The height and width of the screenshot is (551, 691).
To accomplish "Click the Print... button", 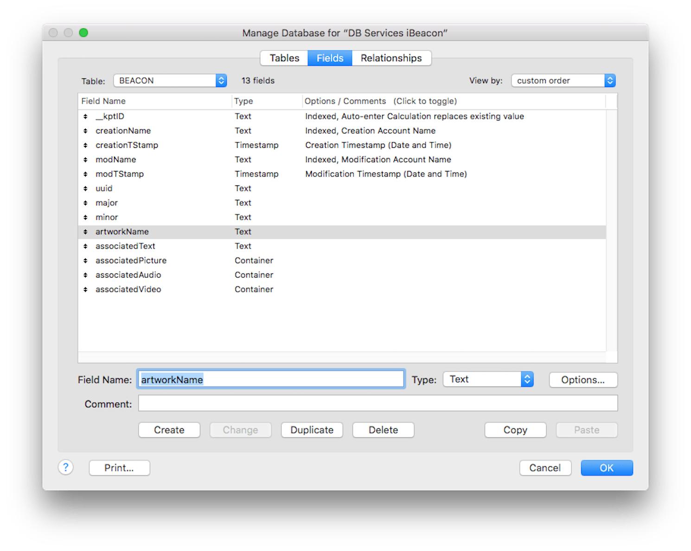I will tap(119, 468).
